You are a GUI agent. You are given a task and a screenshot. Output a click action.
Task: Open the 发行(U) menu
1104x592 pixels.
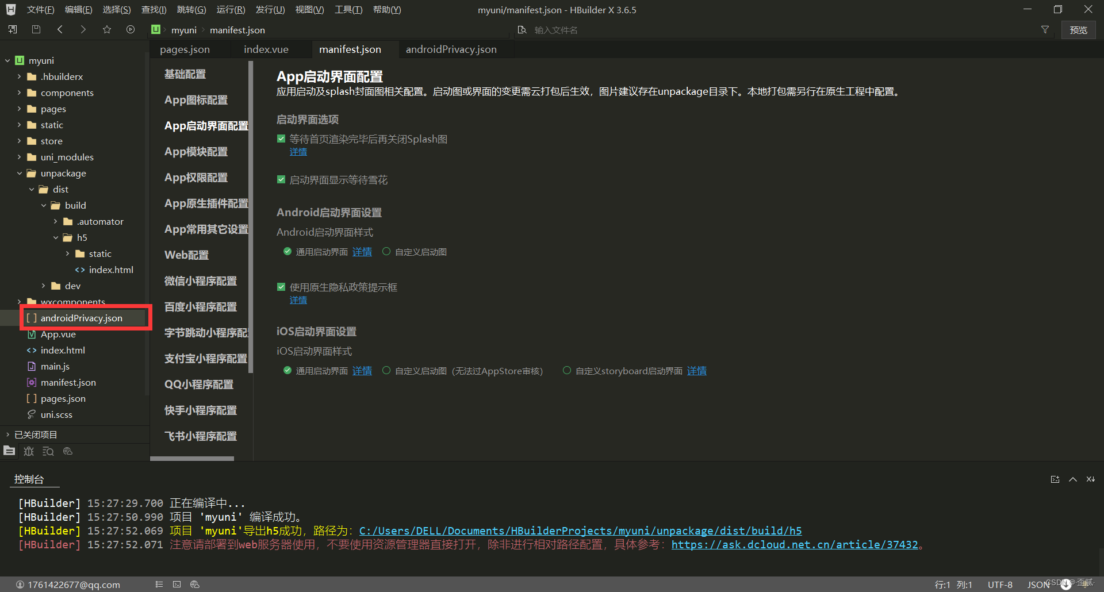(270, 10)
